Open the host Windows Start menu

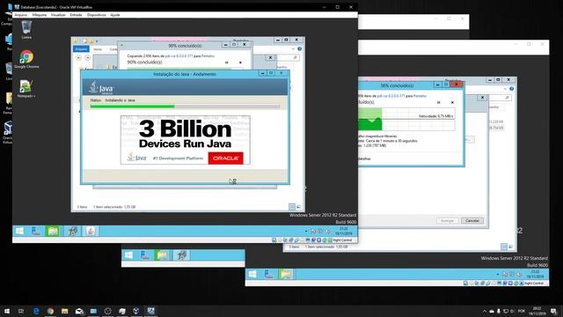click(x=7, y=311)
